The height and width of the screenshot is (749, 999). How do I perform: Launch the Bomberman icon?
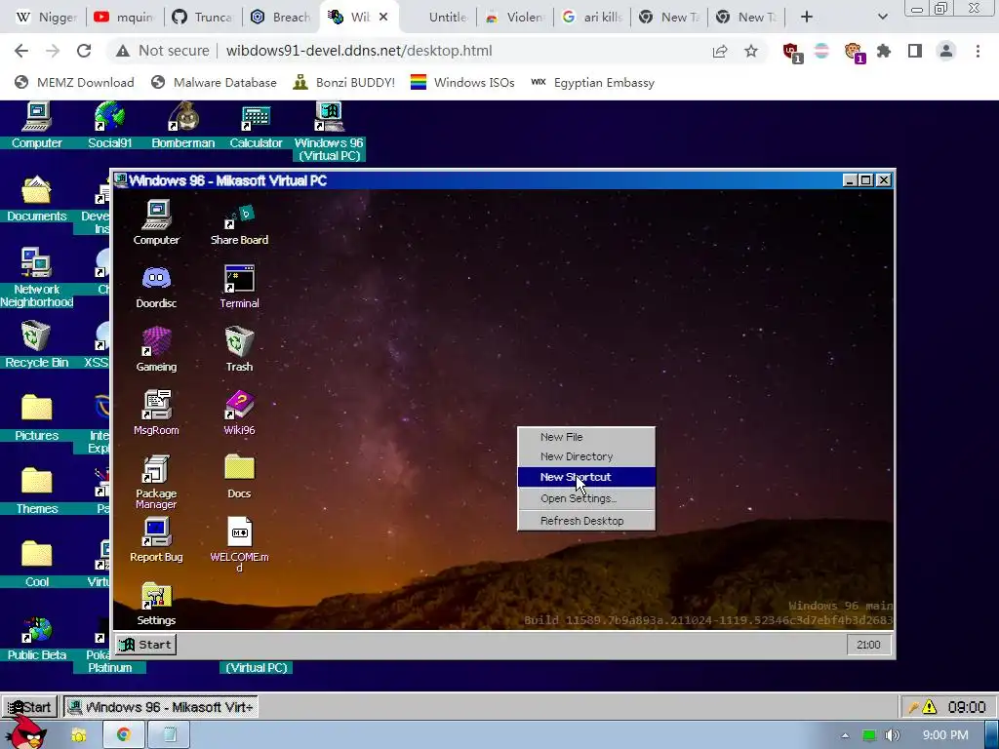(x=182, y=126)
